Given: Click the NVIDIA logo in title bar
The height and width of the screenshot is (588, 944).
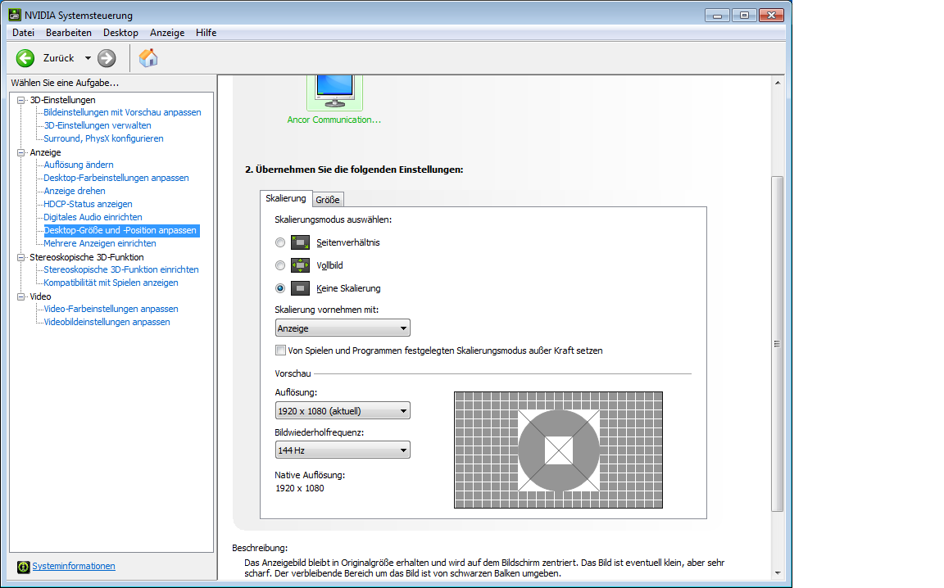Looking at the screenshot, I should click(x=15, y=15).
